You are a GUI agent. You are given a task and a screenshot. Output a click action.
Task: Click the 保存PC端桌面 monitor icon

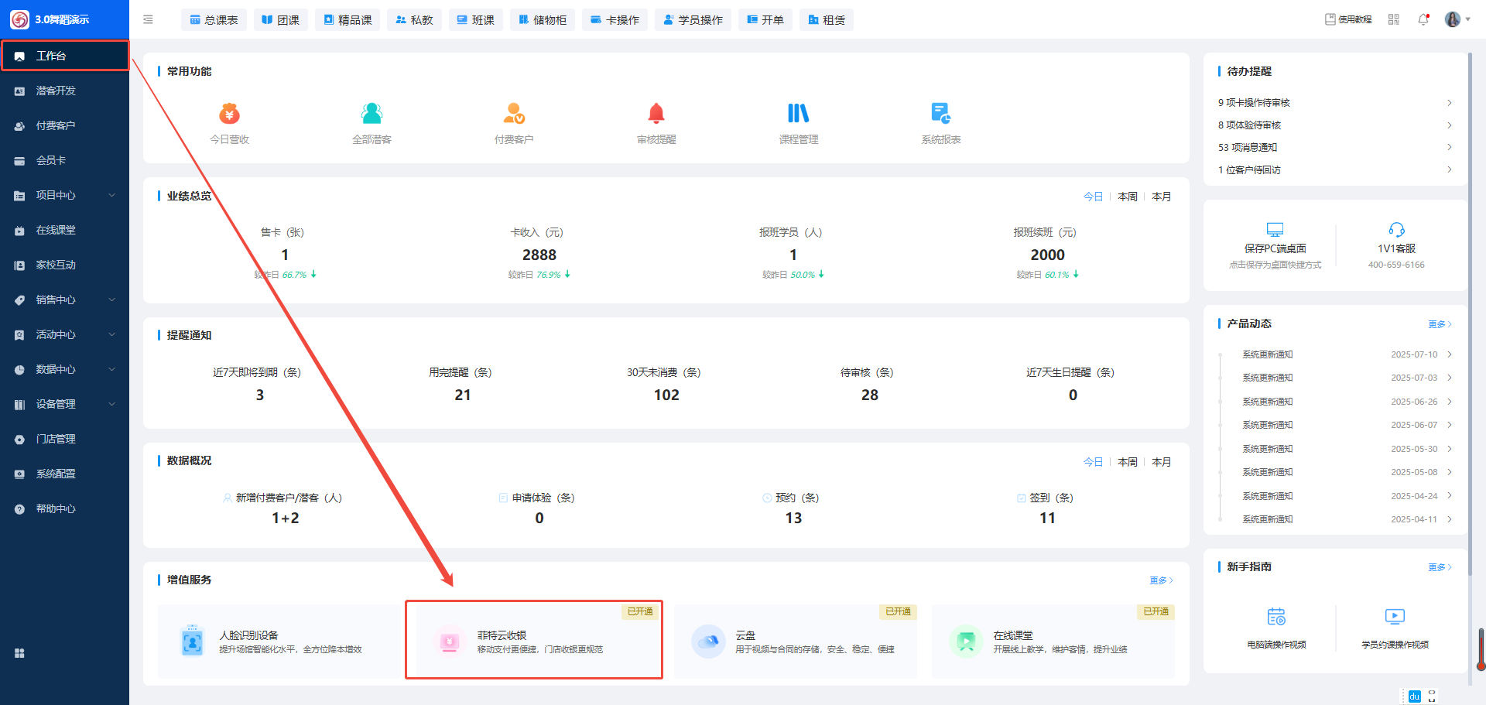point(1275,230)
